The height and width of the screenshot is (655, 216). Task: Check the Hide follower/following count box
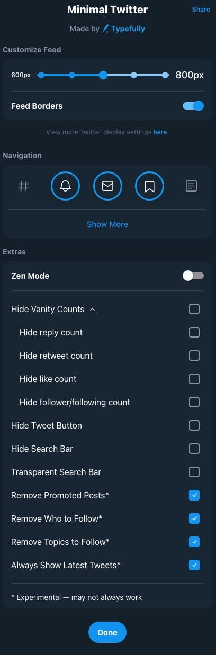point(194,402)
